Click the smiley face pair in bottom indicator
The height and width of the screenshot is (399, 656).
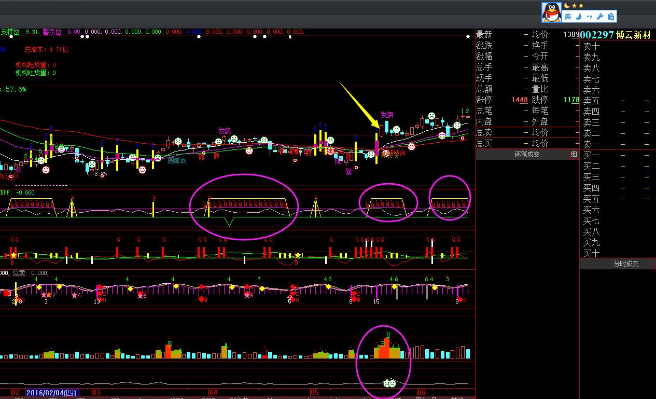coord(389,383)
